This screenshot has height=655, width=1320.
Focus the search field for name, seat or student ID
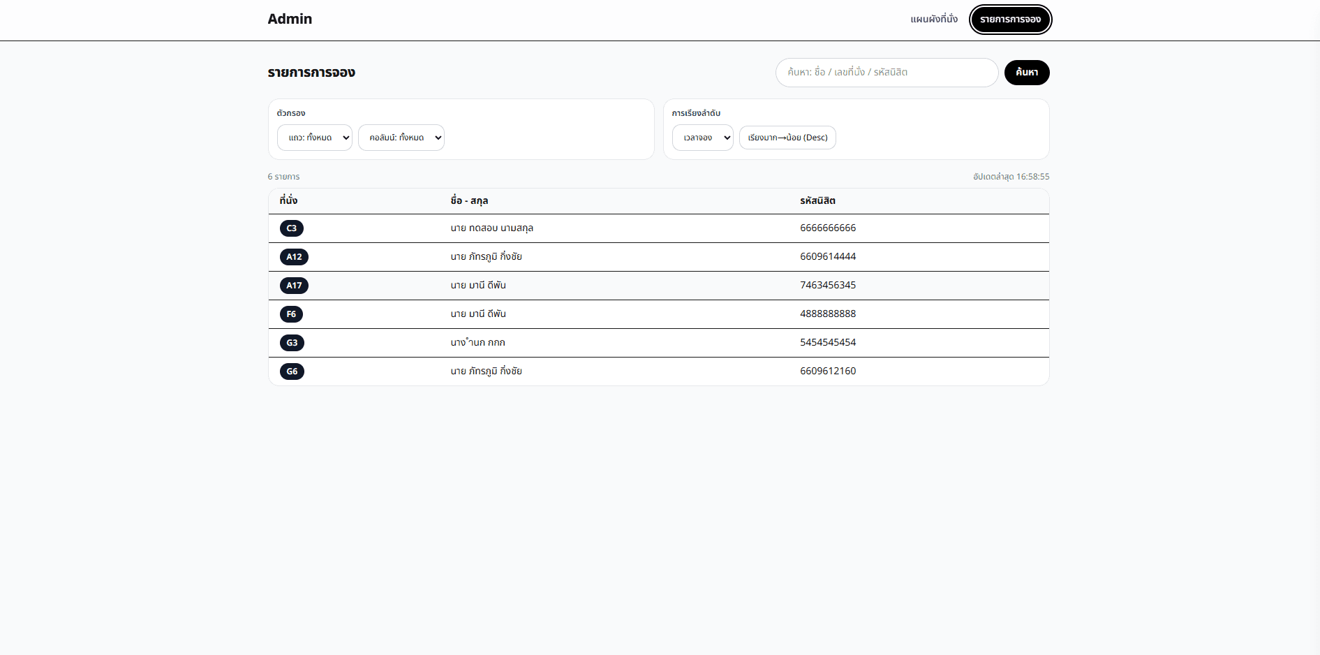(887, 73)
